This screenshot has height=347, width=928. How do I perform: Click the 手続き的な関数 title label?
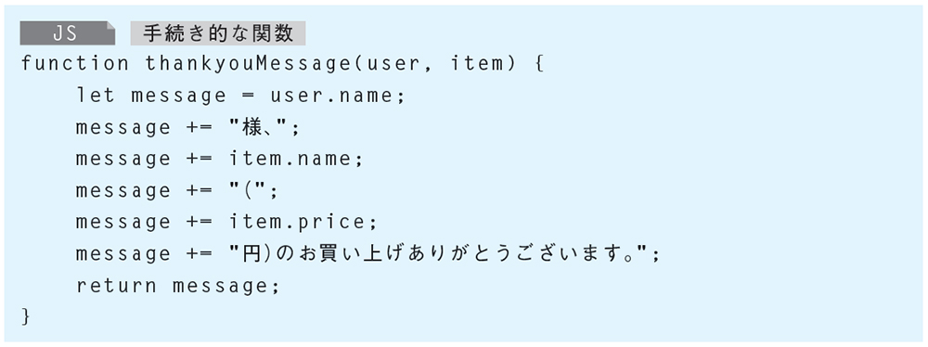pos(218,33)
